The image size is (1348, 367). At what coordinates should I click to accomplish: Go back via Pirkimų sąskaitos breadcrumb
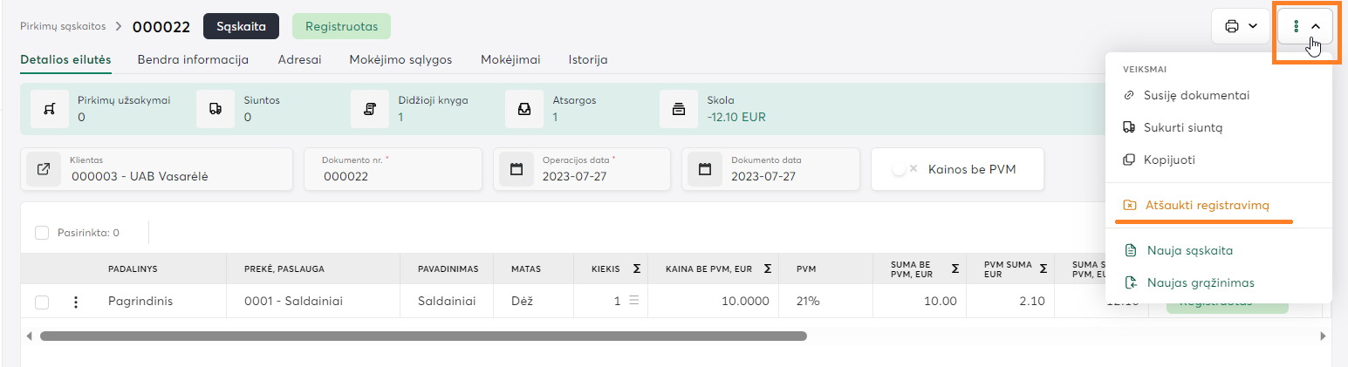(x=63, y=26)
